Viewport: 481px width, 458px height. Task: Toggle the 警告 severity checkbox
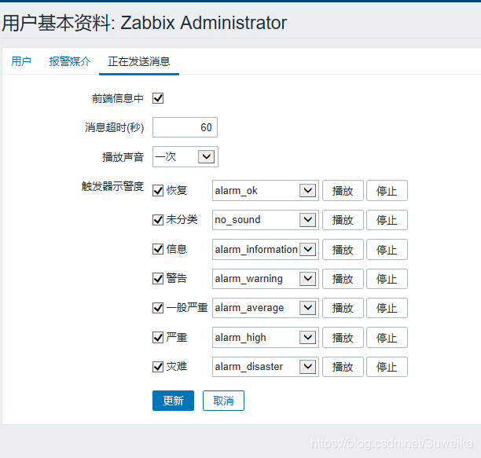click(158, 279)
